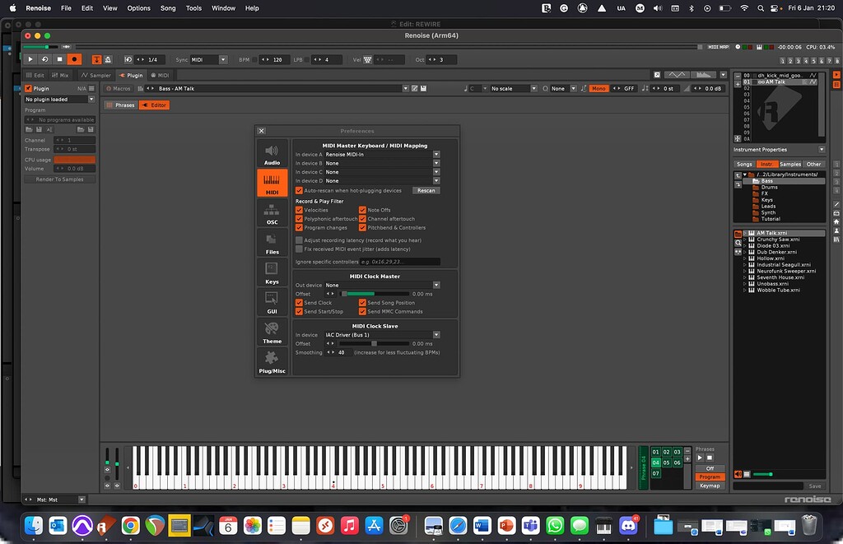Toggle the metronome button
843x544 pixels.
coord(108,60)
